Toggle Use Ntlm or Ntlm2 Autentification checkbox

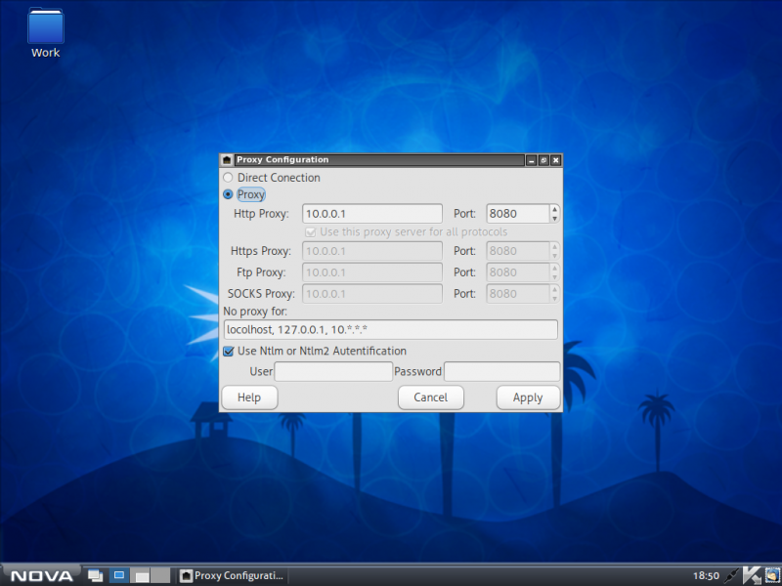229,351
